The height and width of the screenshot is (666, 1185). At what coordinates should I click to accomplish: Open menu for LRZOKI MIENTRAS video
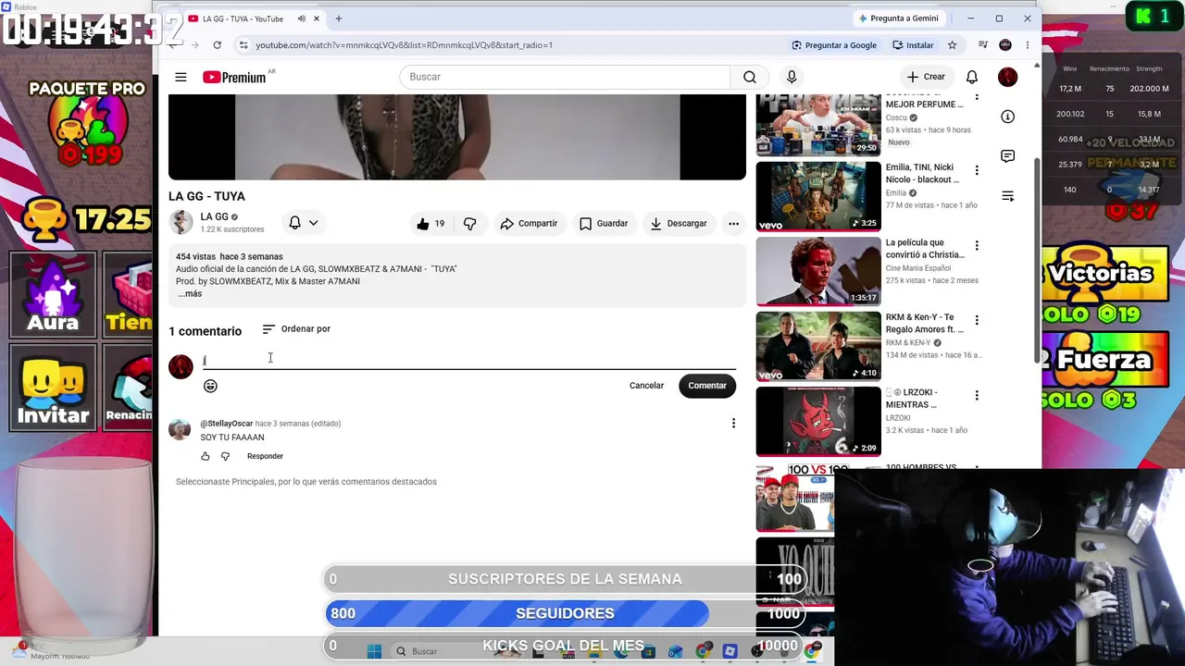pyautogui.click(x=976, y=395)
